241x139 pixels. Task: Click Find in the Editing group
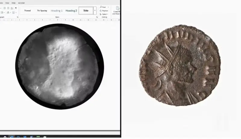click(103, 7)
